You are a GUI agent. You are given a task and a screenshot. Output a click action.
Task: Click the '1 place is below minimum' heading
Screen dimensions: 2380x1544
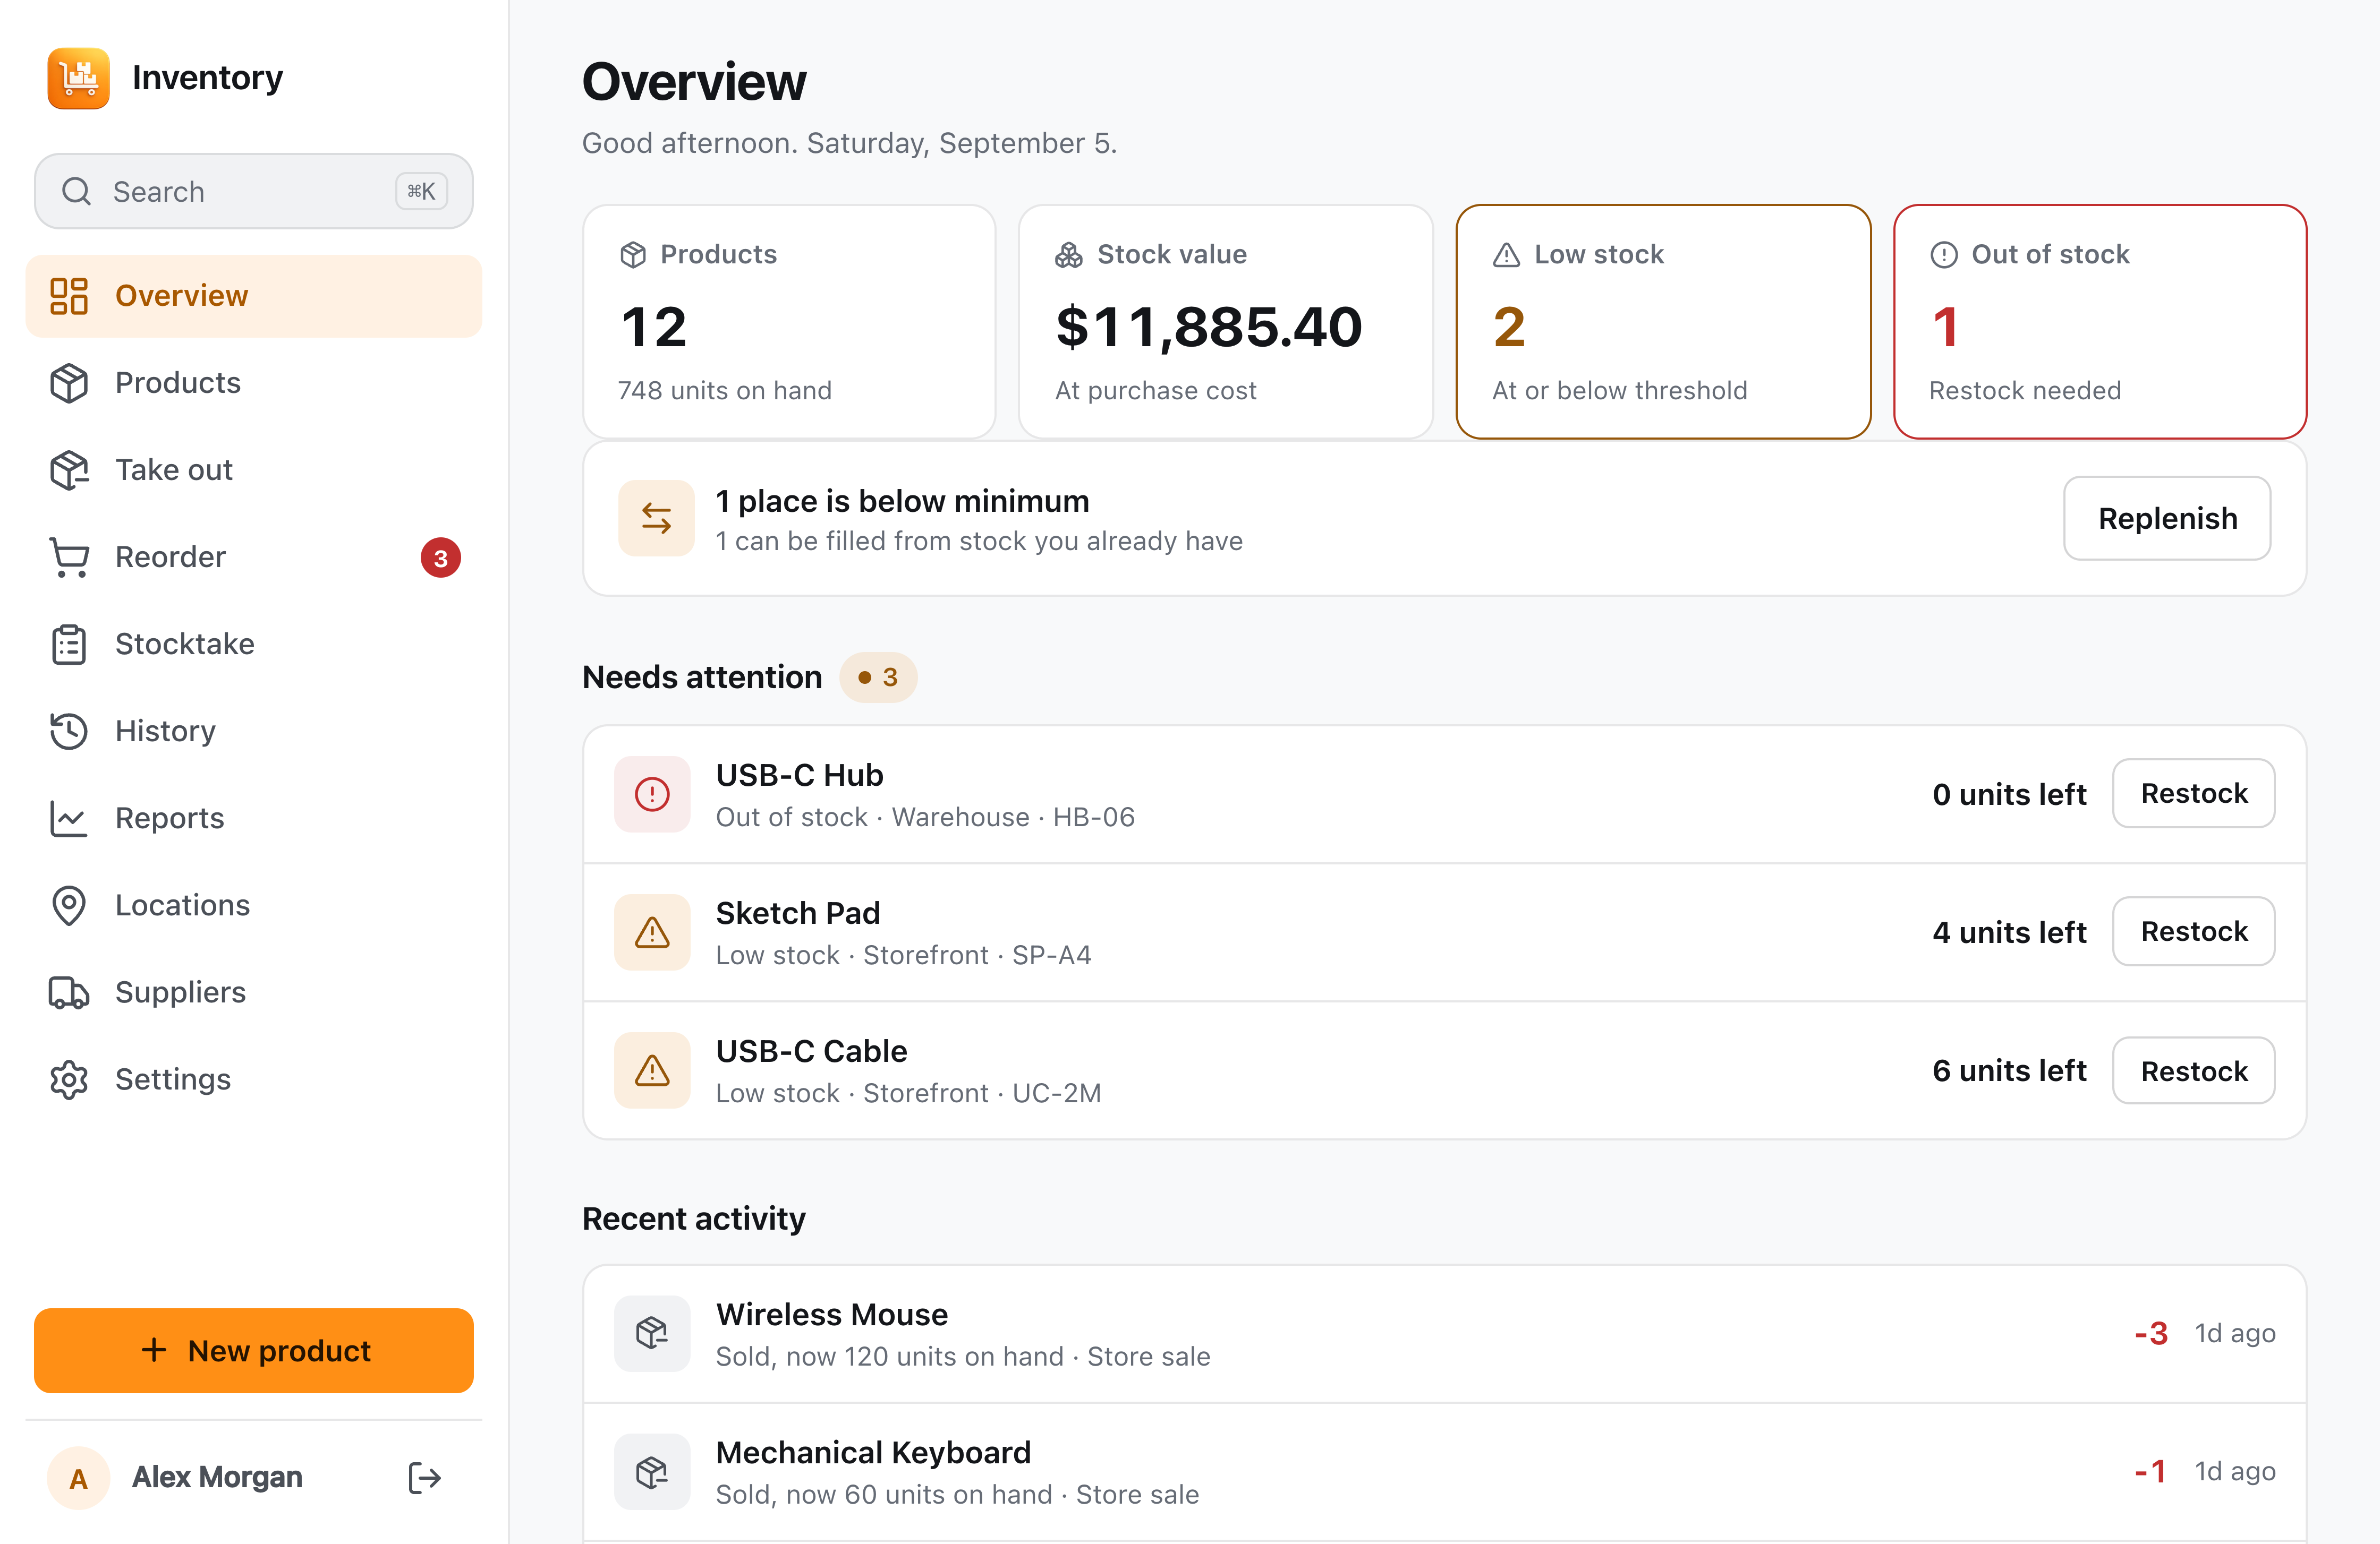pyautogui.click(x=902, y=501)
